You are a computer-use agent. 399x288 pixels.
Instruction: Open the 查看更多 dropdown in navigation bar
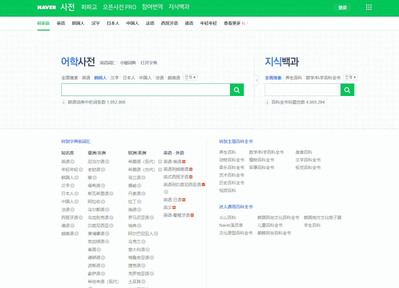[236, 23]
